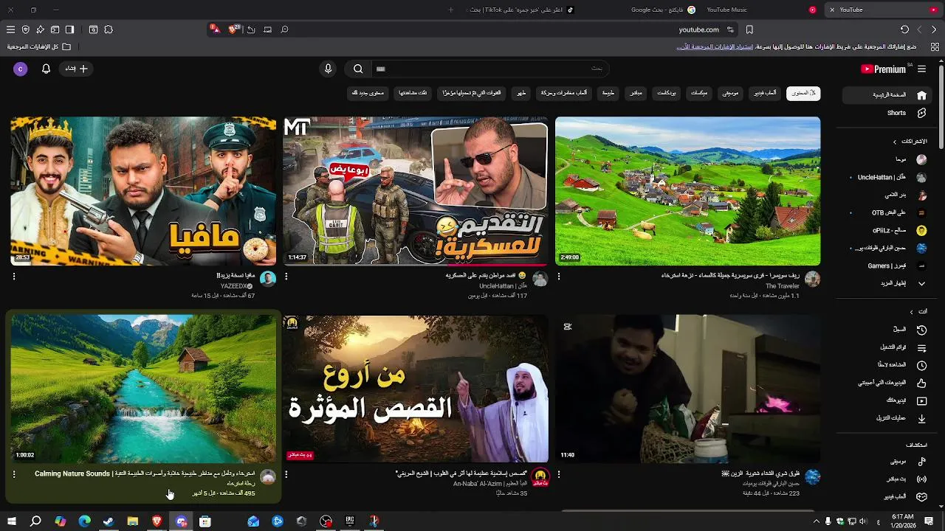Open the YouTube notifications bell
The width and height of the screenshot is (945, 531).
[46, 69]
